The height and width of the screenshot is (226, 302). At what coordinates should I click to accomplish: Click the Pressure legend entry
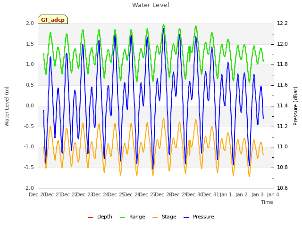point(199,217)
